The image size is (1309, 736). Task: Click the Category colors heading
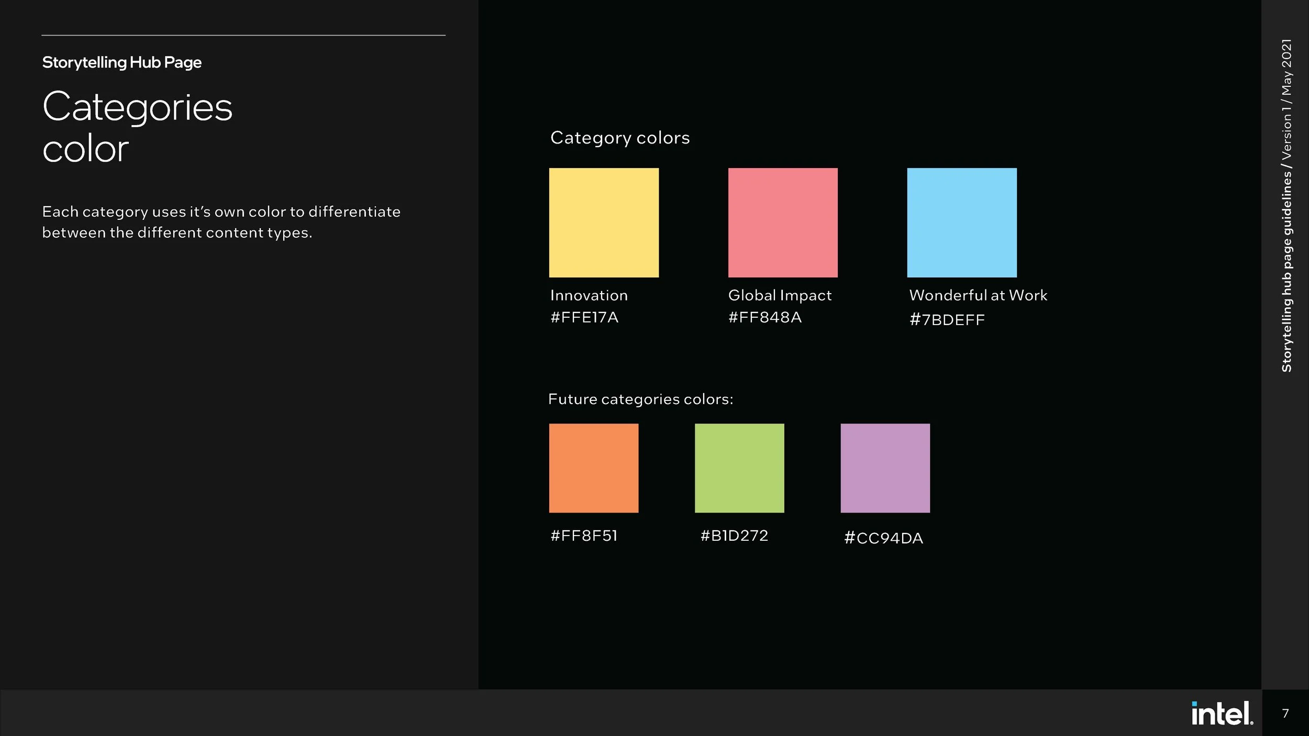[x=620, y=138]
